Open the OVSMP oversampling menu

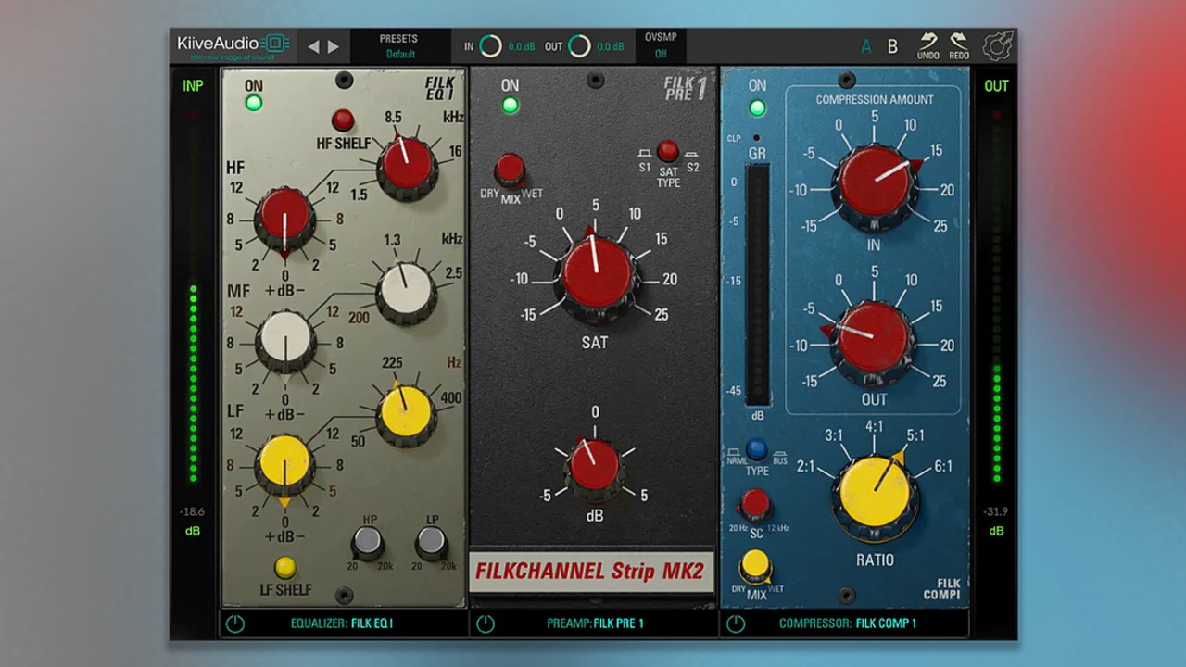pyautogui.click(x=661, y=46)
